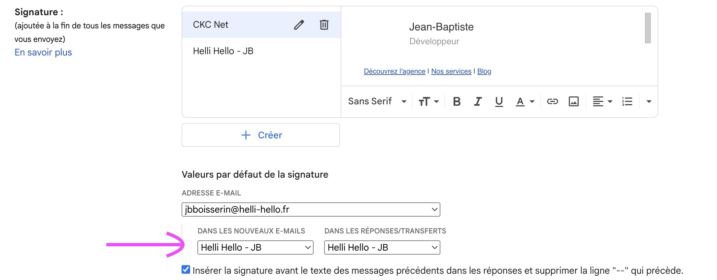
Task: Open the Découvrez l'agence link
Action: 394,71
